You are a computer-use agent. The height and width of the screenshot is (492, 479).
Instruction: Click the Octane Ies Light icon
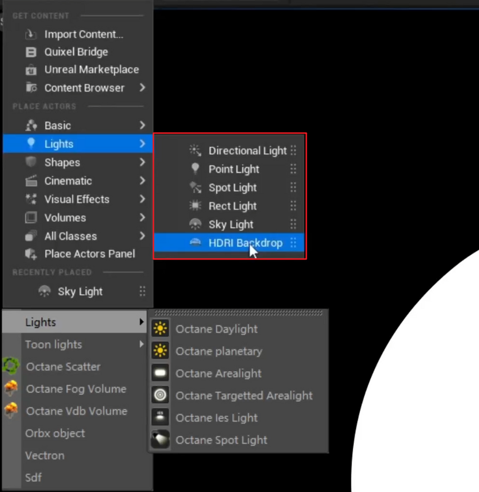160,417
